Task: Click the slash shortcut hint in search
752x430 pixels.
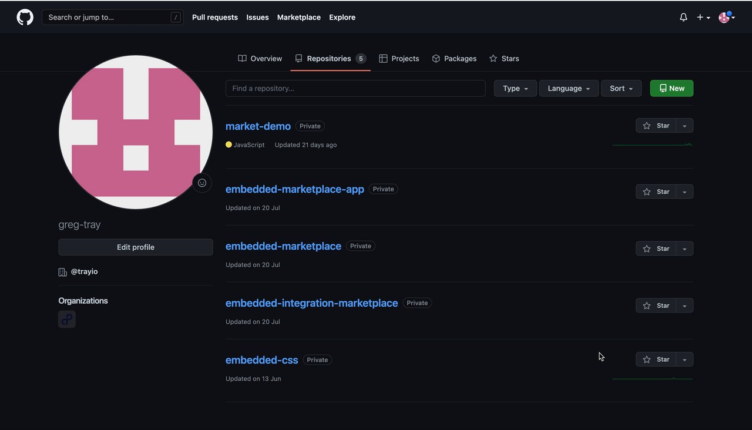Action: (x=176, y=18)
